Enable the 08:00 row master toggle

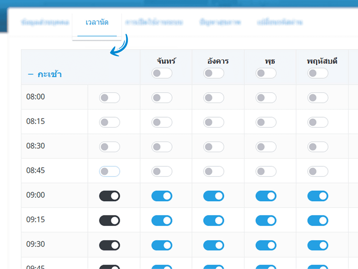point(109,98)
